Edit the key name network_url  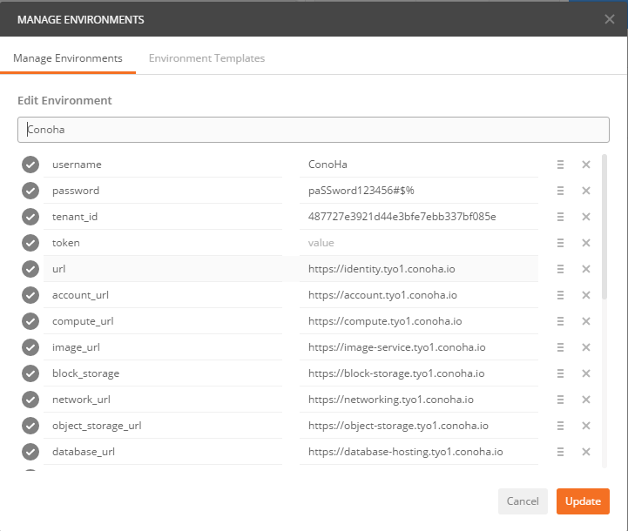(x=163, y=400)
